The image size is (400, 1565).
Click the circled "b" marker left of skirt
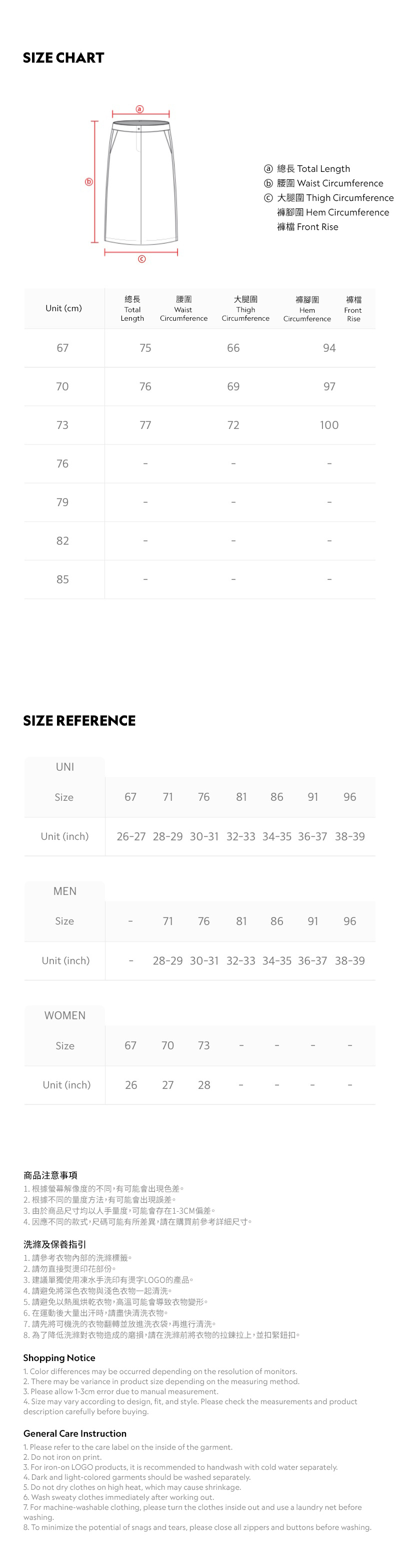tap(89, 181)
